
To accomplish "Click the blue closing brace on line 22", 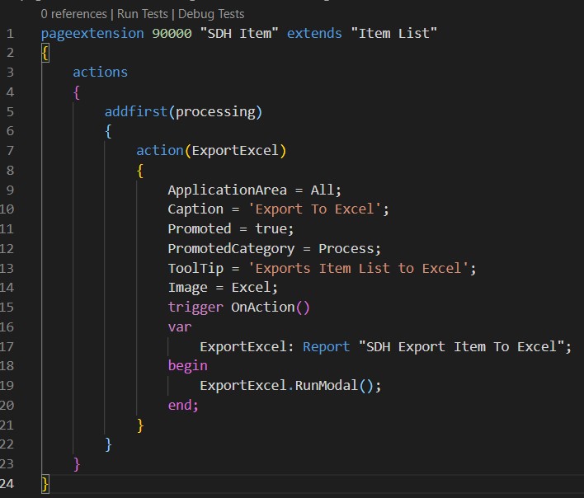I will tap(108, 444).
